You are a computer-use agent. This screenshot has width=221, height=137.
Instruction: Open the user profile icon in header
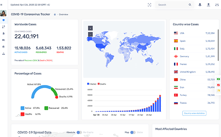point(208,5)
